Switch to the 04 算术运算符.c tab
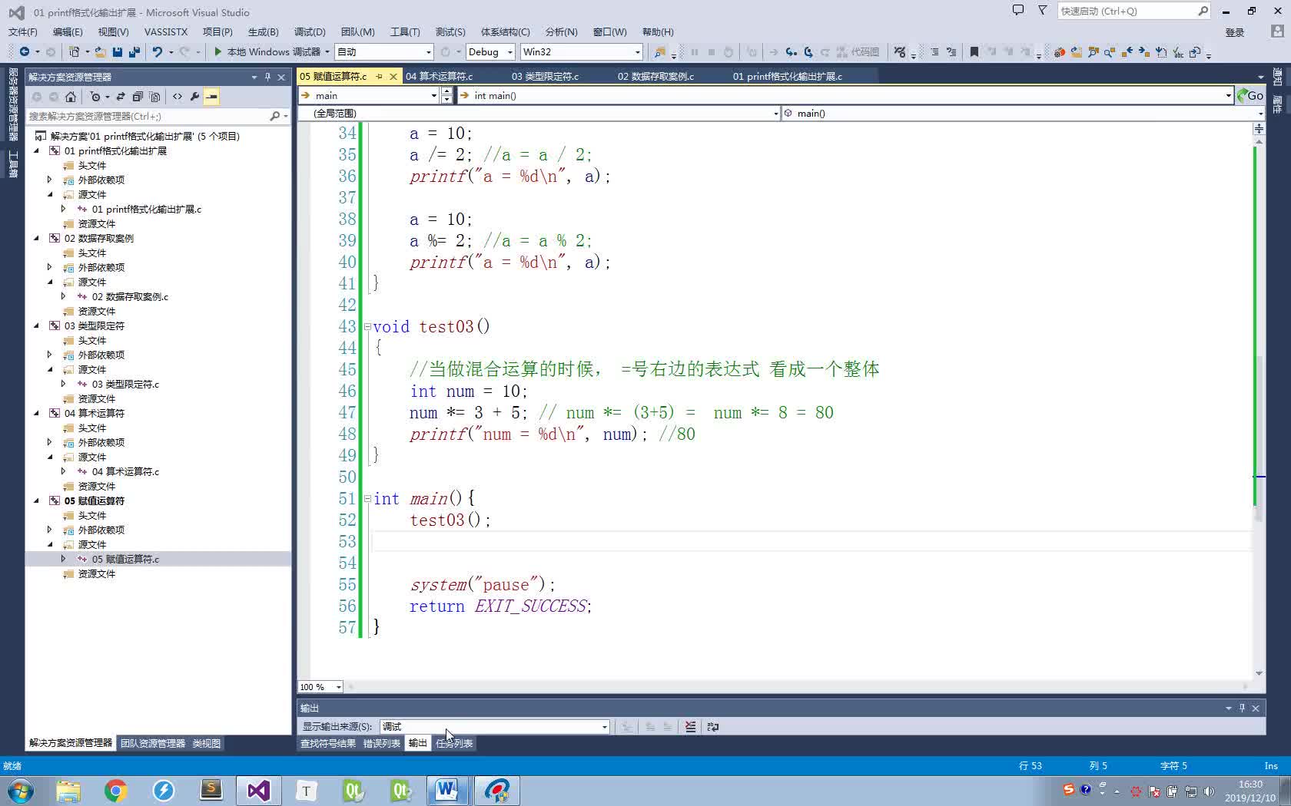The width and height of the screenshot is (1291, 806). point(439,76)
